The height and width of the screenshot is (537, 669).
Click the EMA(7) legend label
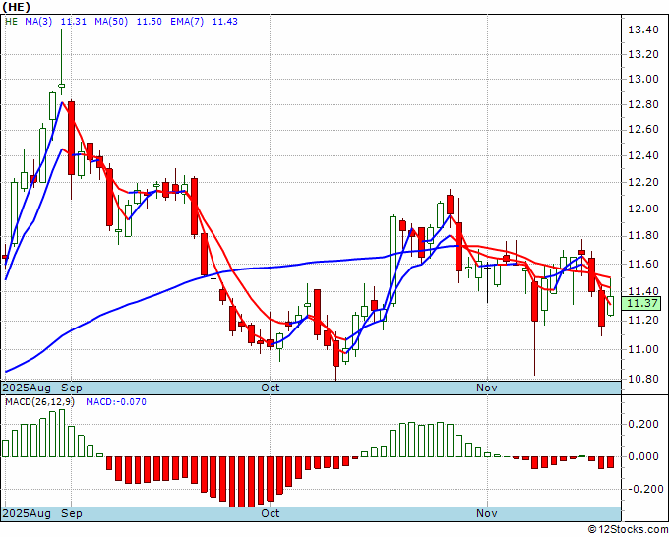(187, 22)
